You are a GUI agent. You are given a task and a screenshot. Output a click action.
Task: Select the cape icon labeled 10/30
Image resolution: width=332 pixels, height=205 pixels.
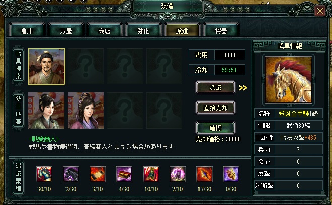[x=151, y=174]
